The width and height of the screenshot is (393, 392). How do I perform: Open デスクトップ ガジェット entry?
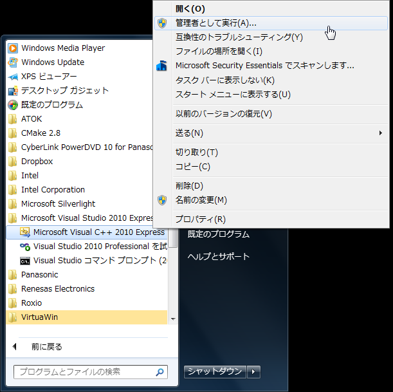click(x=65, y=91)
